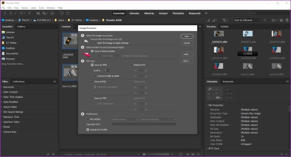Enable Save as PSD checkbox
Screen dimensions: 291x157
[x=92, y=81]
